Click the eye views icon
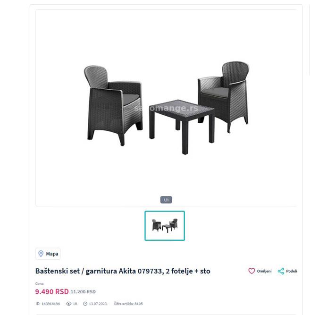310x315 pixels. [x=69, y=304]
